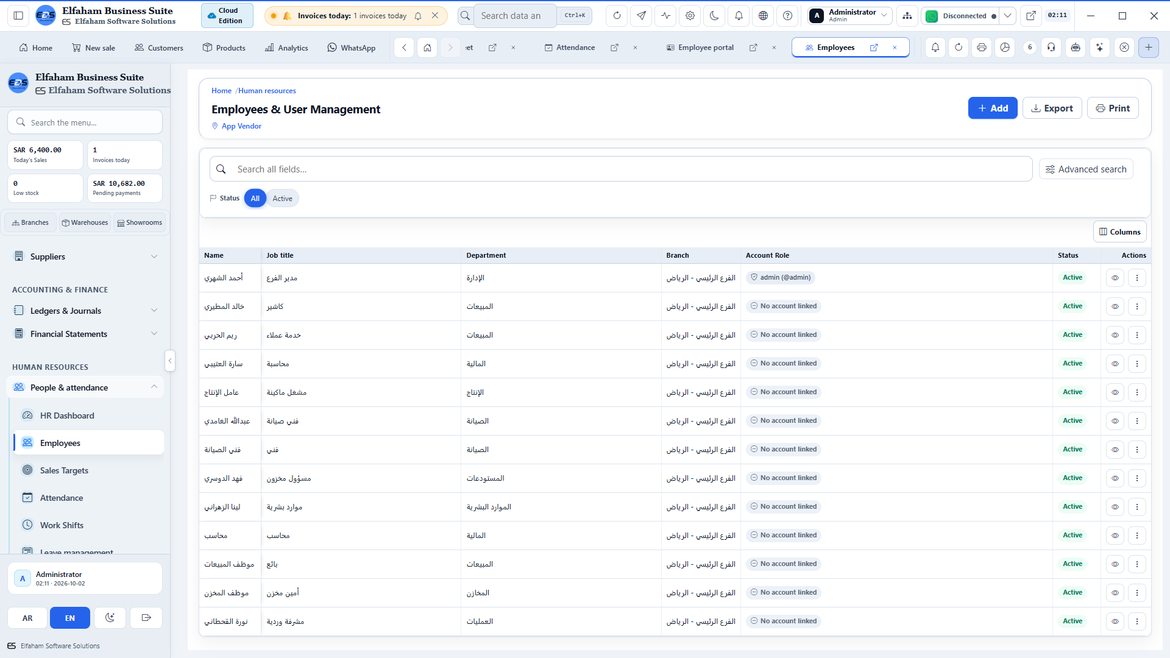
Task: Click the Human resources breadcrumb link
Action: (267, 91)
